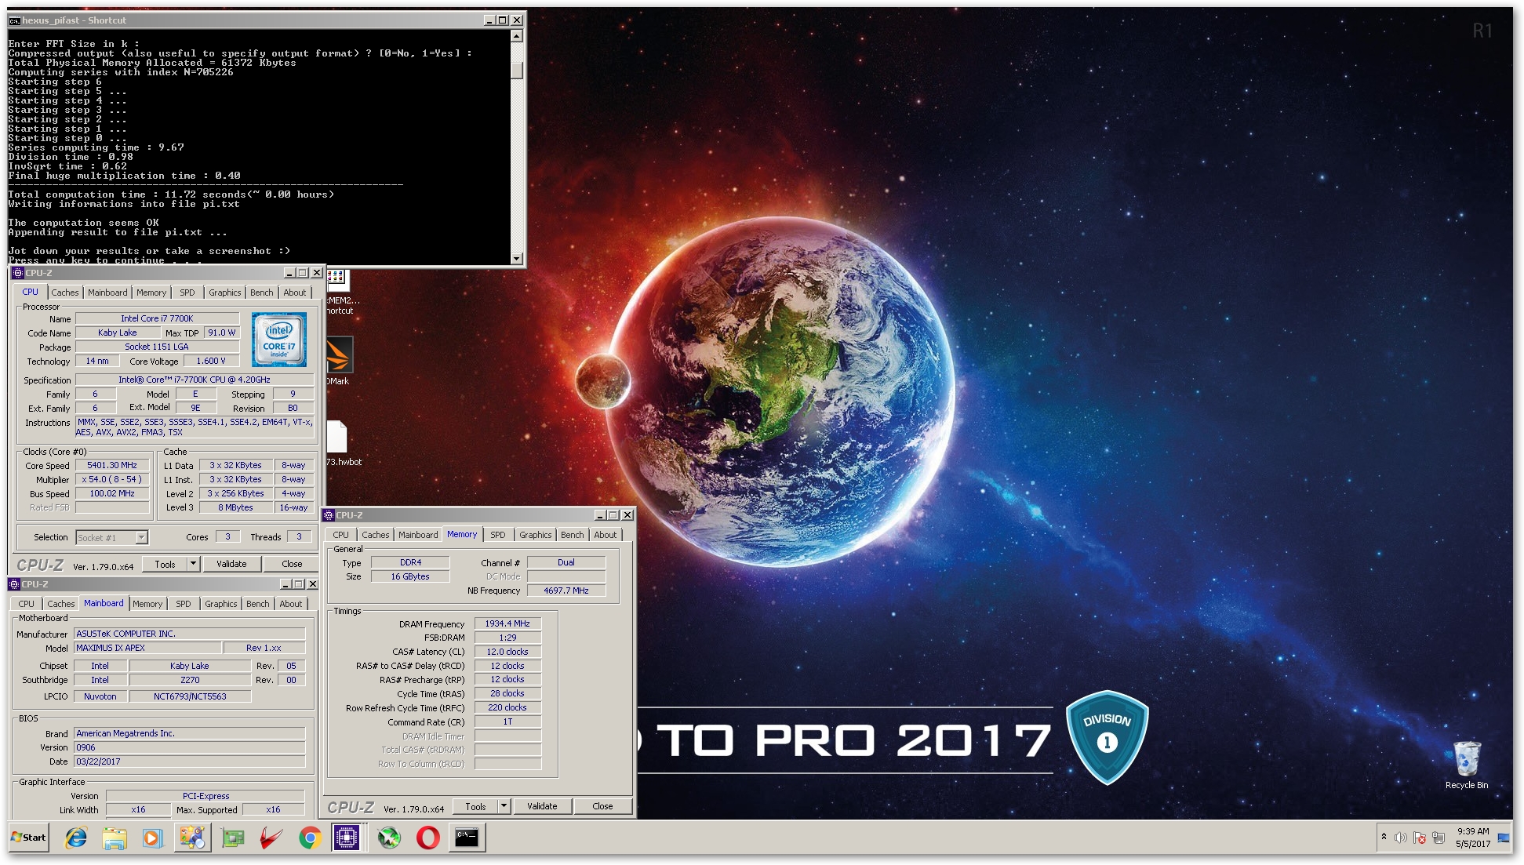Open the Recycle Bin desktop icon

(1466, 764)
